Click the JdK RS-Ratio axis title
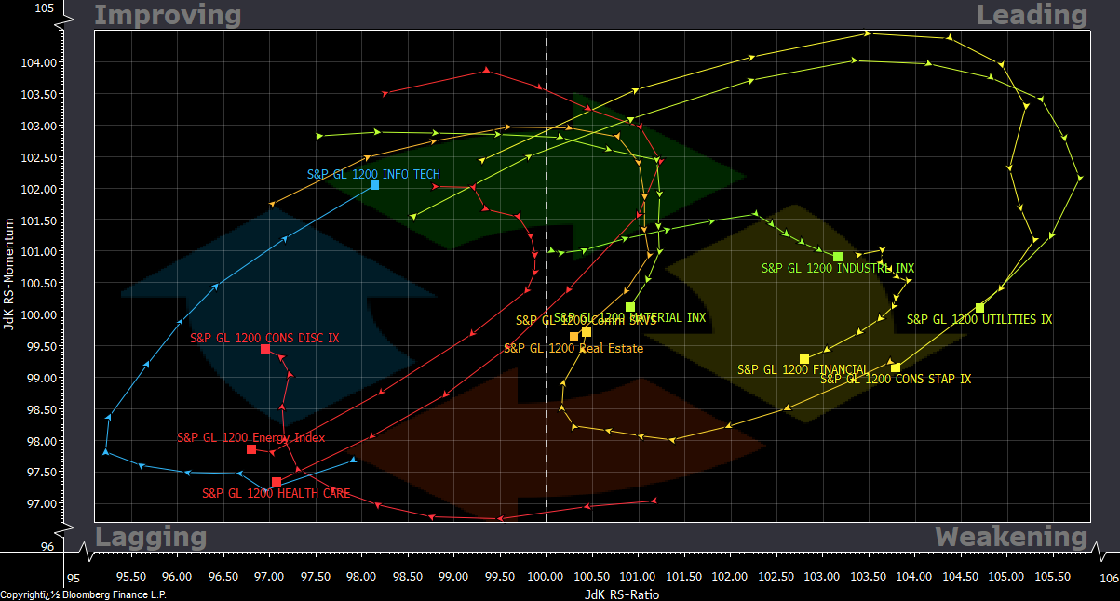This screenshot has height=601, width=1120. pyautogui.click(x=621, y=594)
